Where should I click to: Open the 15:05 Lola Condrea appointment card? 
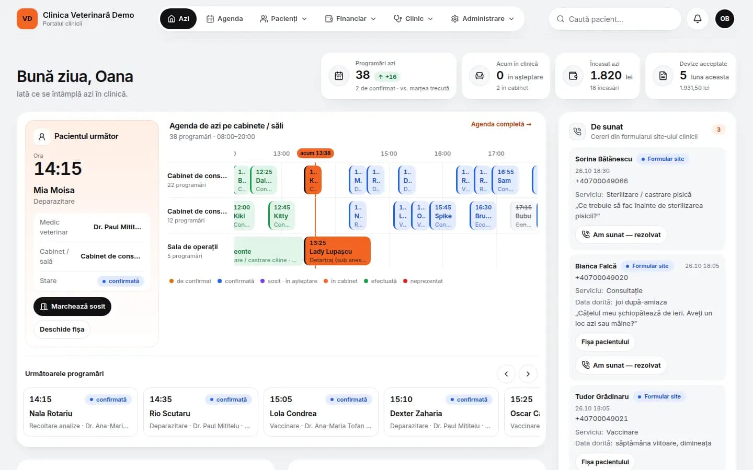click(x=321, y=412)
